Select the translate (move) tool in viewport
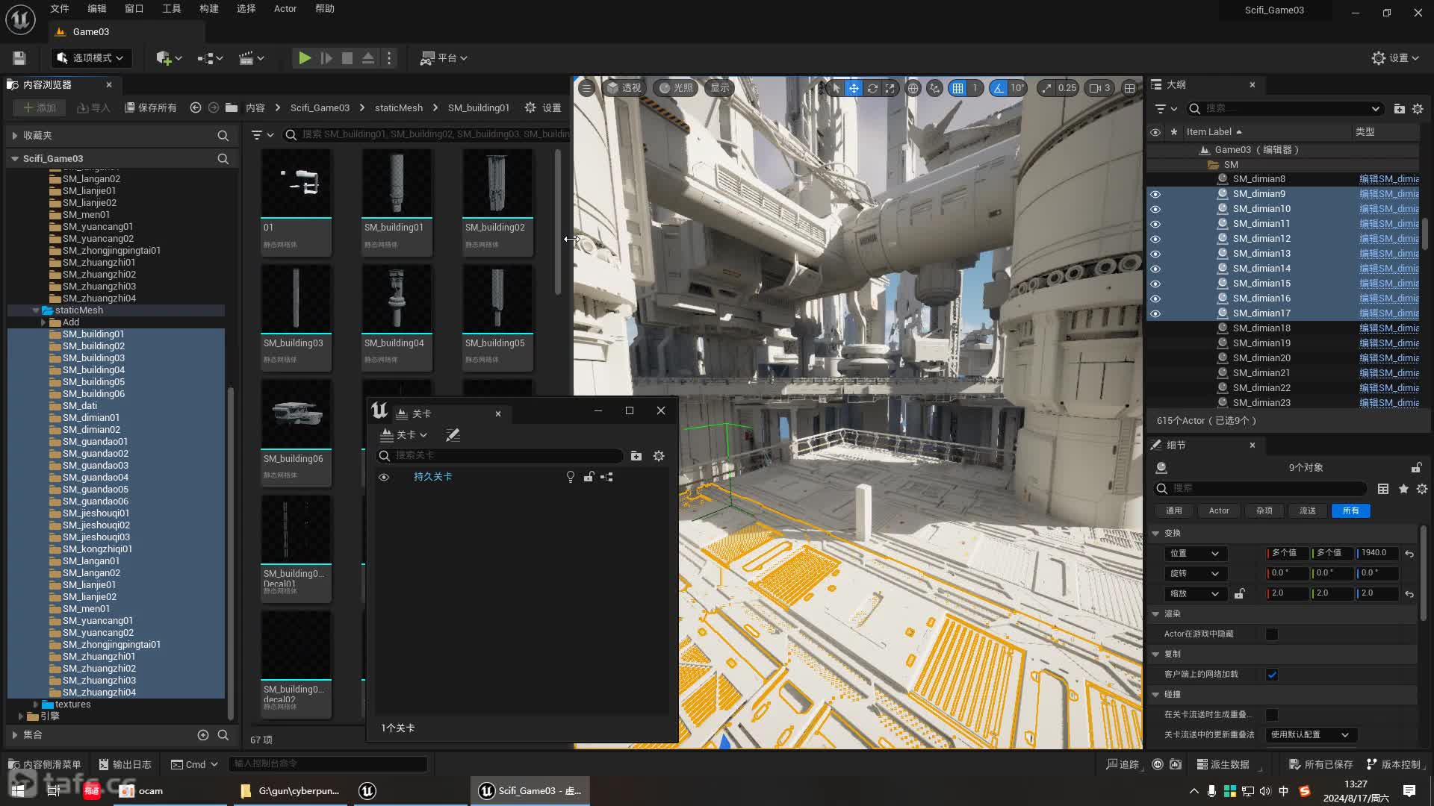The image size is (1434, 806). coord(854,88)
